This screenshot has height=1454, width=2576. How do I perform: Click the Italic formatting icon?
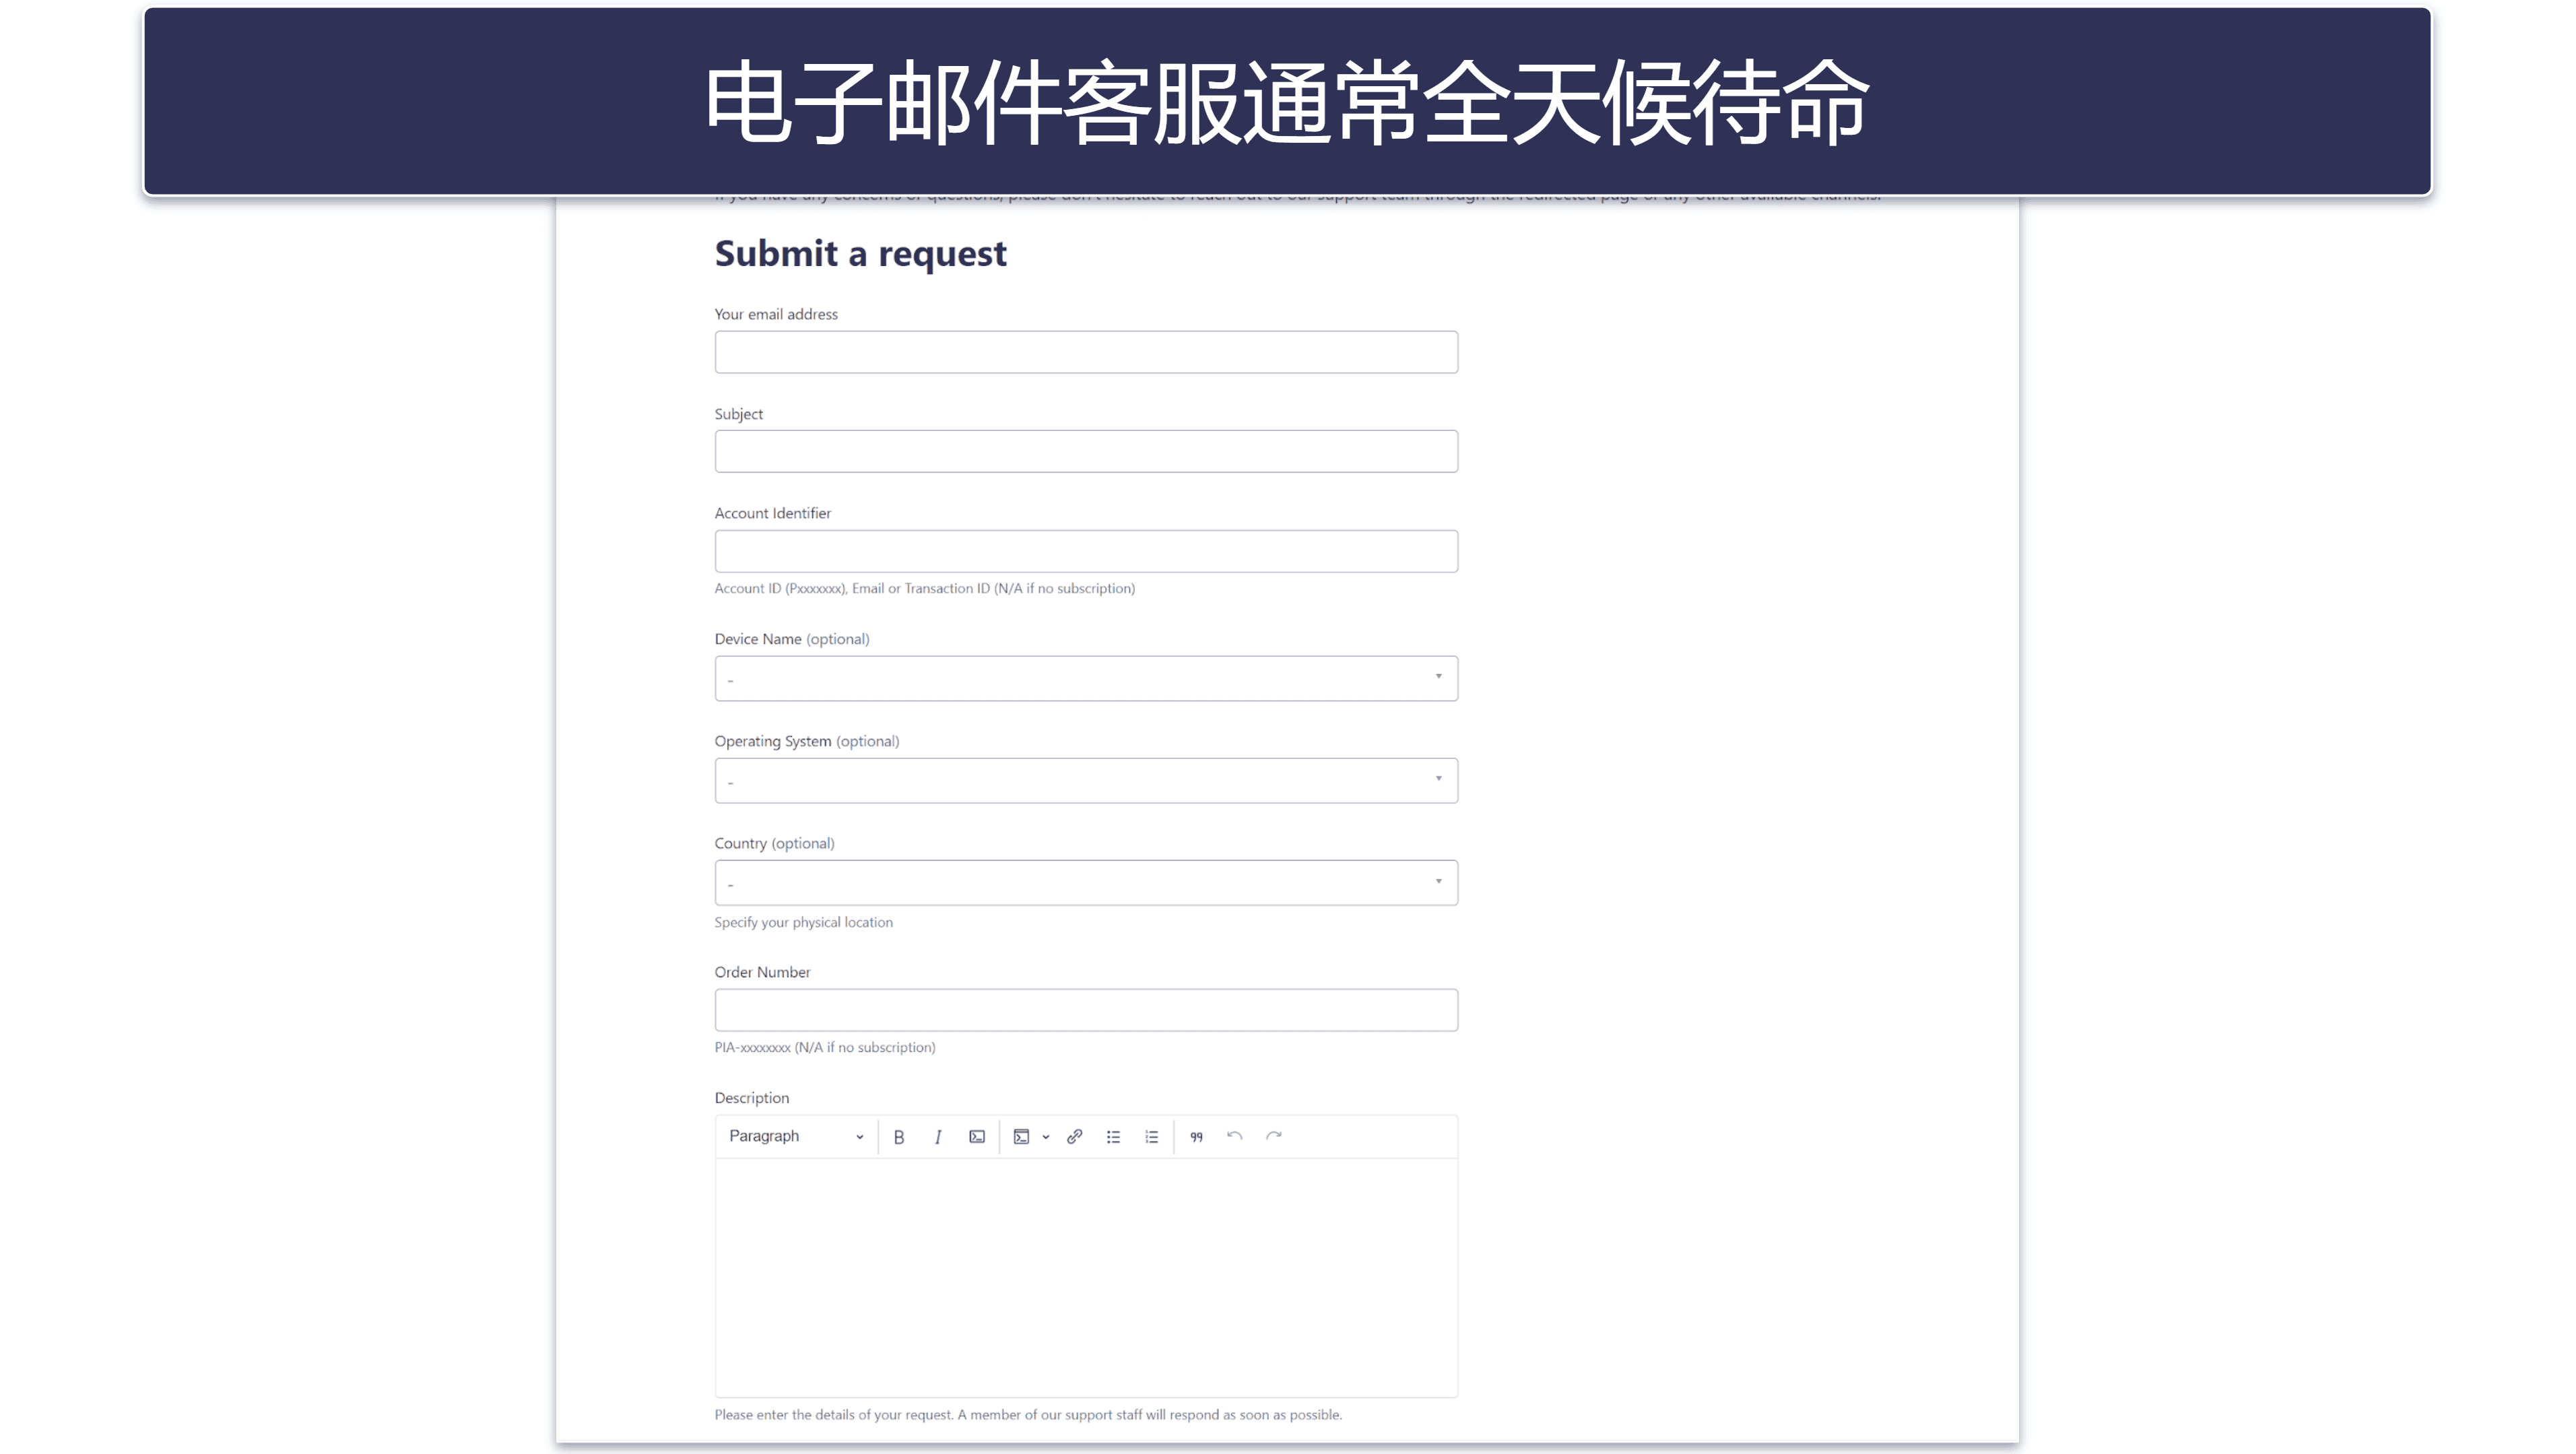click(936, 1135)
